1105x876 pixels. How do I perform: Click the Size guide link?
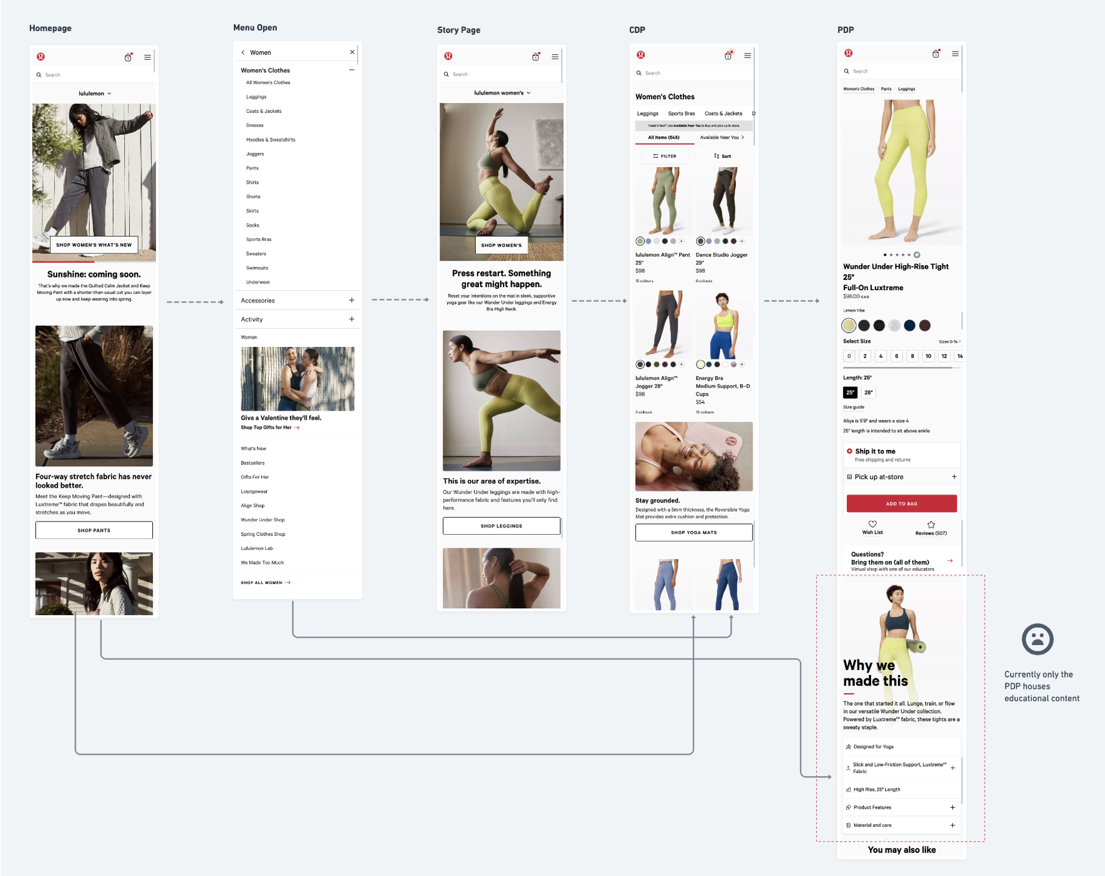click(854, 407)
